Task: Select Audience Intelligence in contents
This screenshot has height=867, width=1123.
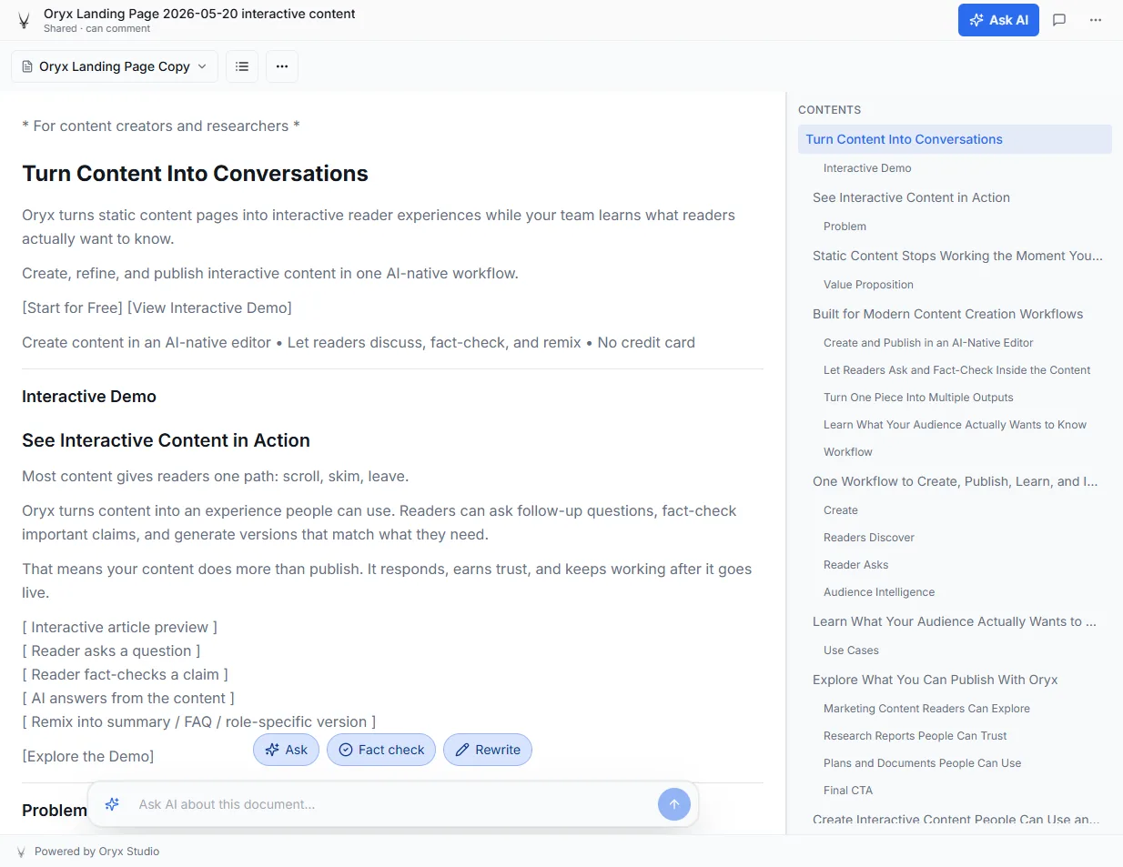Action: click(879, 592)
